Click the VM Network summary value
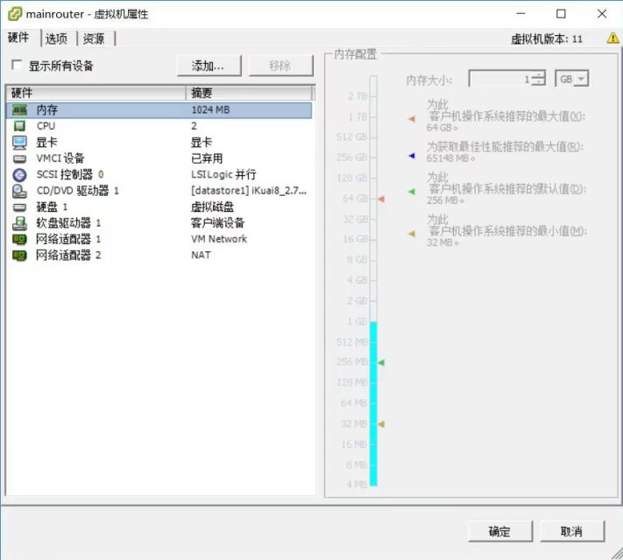Image resolution: width=623 pixels, height=560 pixels. [219, 239]
